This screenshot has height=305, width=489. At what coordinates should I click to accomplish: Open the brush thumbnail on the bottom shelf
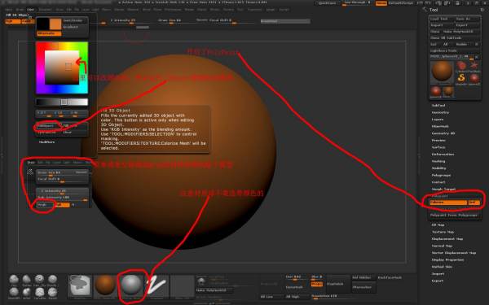coord(80,286)
